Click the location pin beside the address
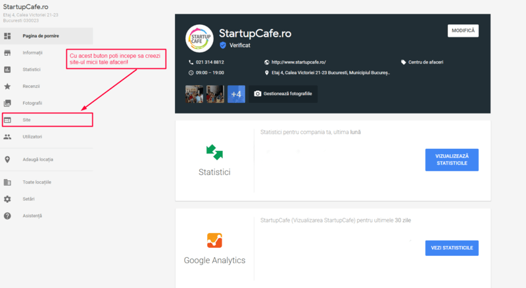 click(x=267, y=73)
